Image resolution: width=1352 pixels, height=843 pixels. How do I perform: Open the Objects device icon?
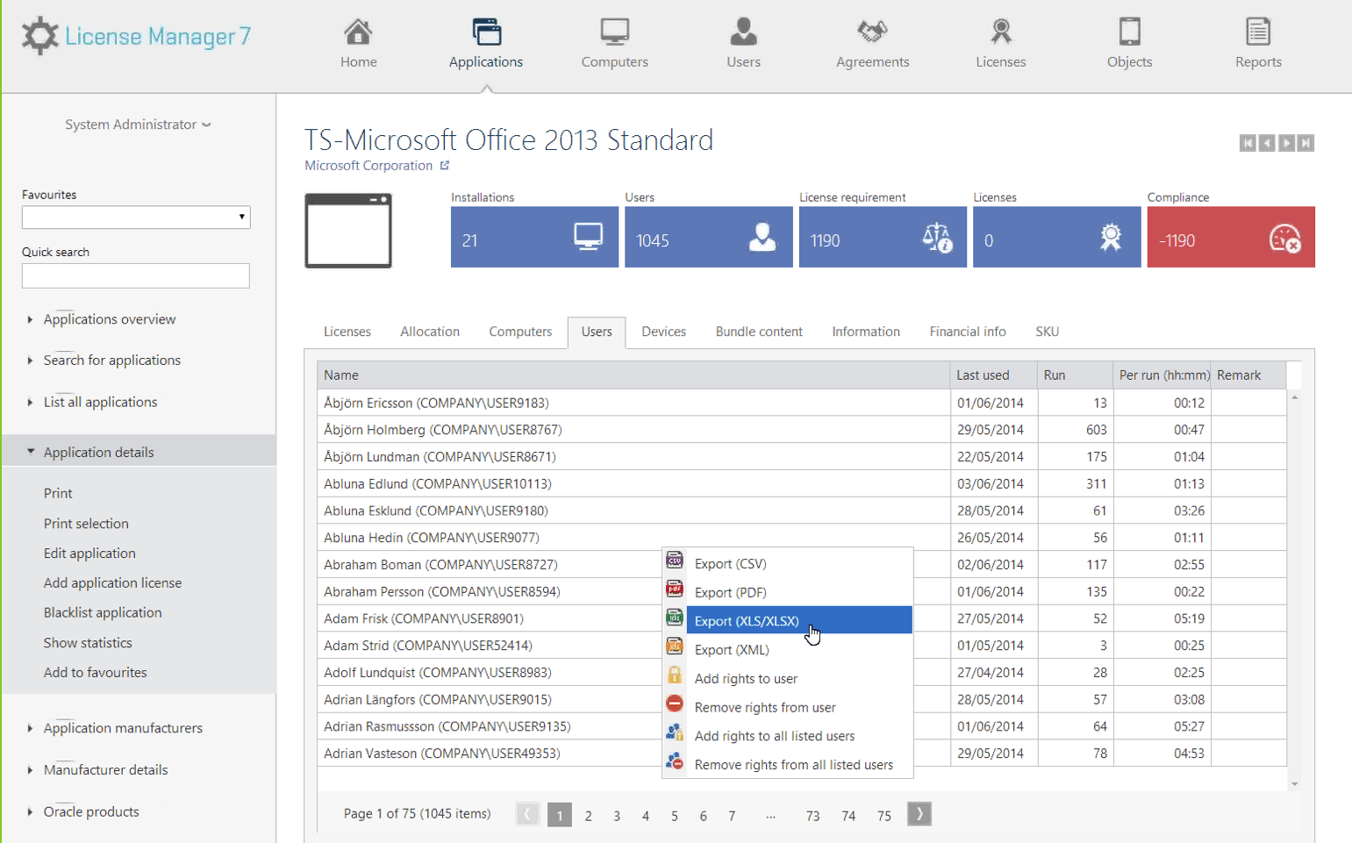[x=1129, y=32]
